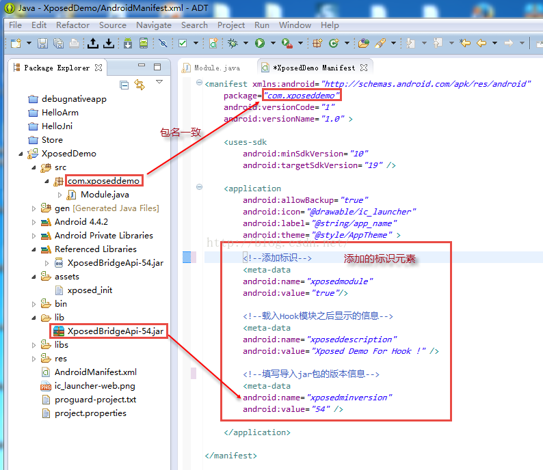Image resolution: width=543 pixels, height=470 pixels.
Task: Open the Search menu
Action: click(194, 25)
